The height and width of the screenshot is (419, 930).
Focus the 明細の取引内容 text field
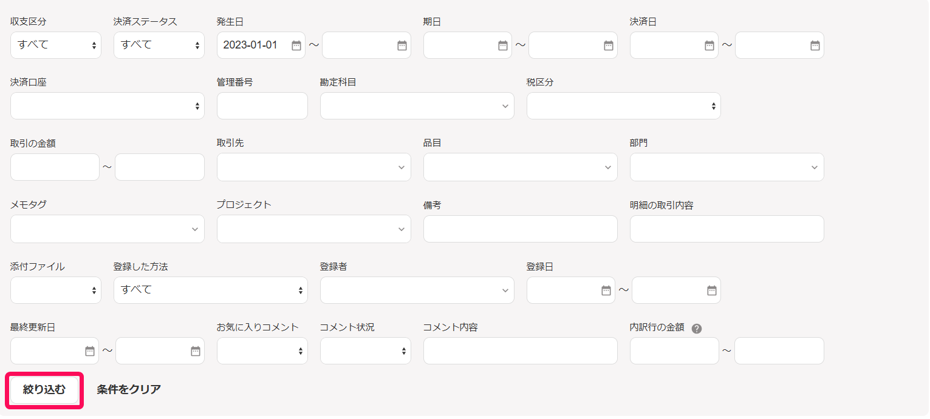coord(727,229)
